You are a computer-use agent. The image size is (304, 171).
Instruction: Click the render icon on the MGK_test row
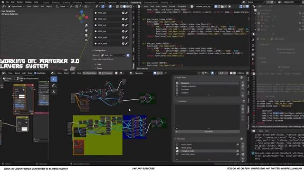coord(123,31)
